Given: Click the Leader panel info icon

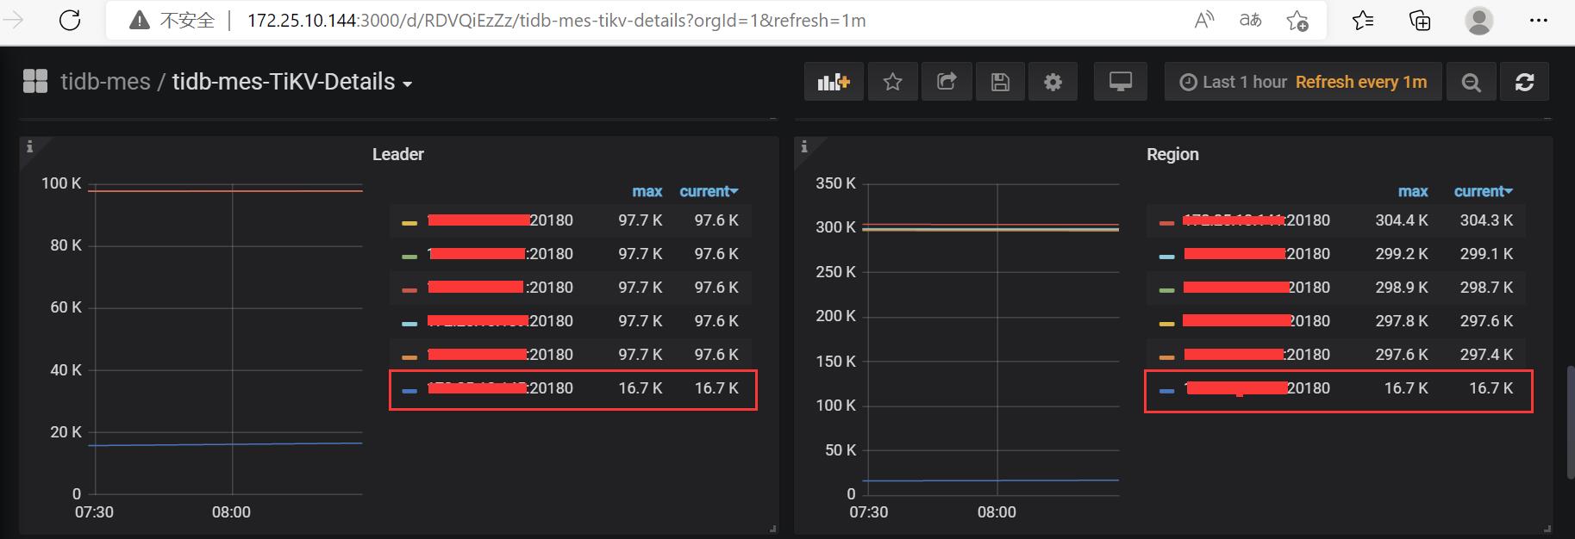Looking at the screenshot, I should 29,147.
